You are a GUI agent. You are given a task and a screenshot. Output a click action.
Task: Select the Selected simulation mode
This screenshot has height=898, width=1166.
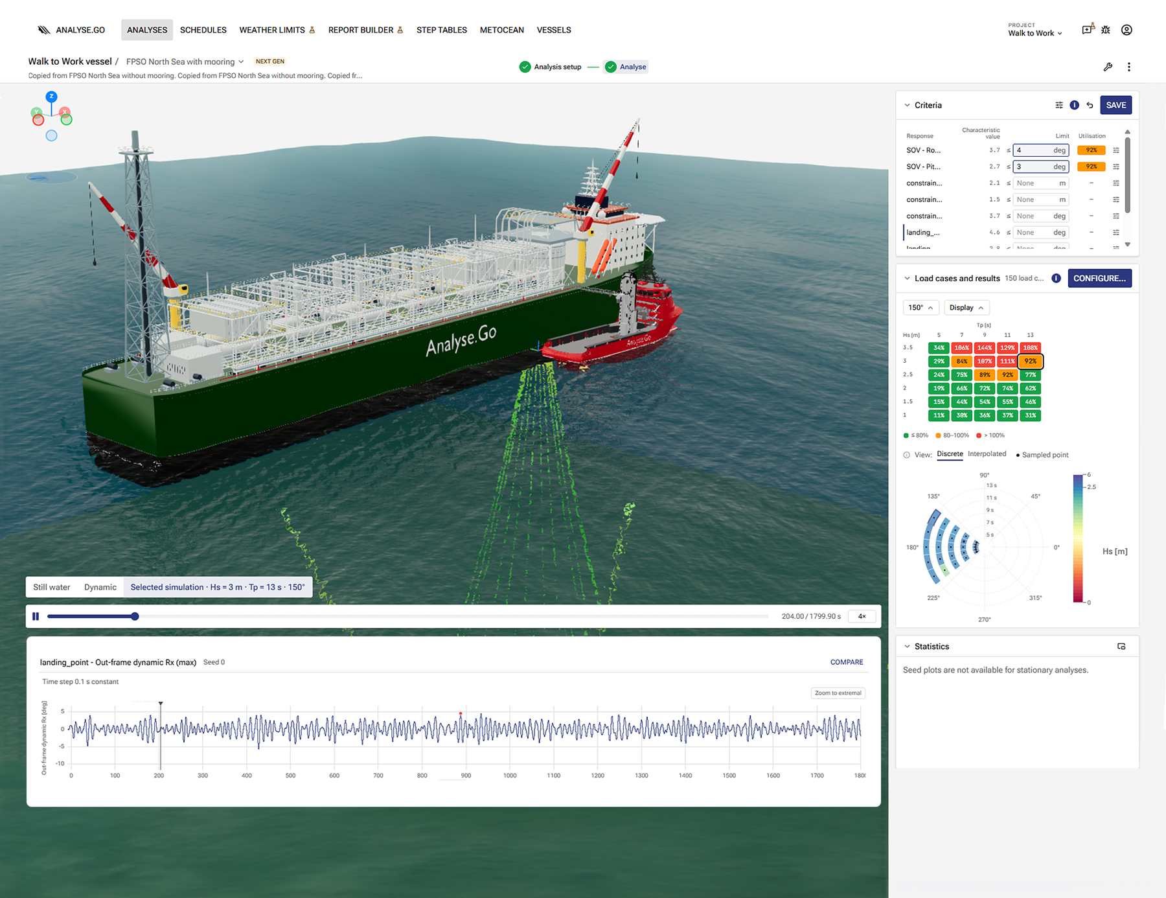[x=218, y=587]
